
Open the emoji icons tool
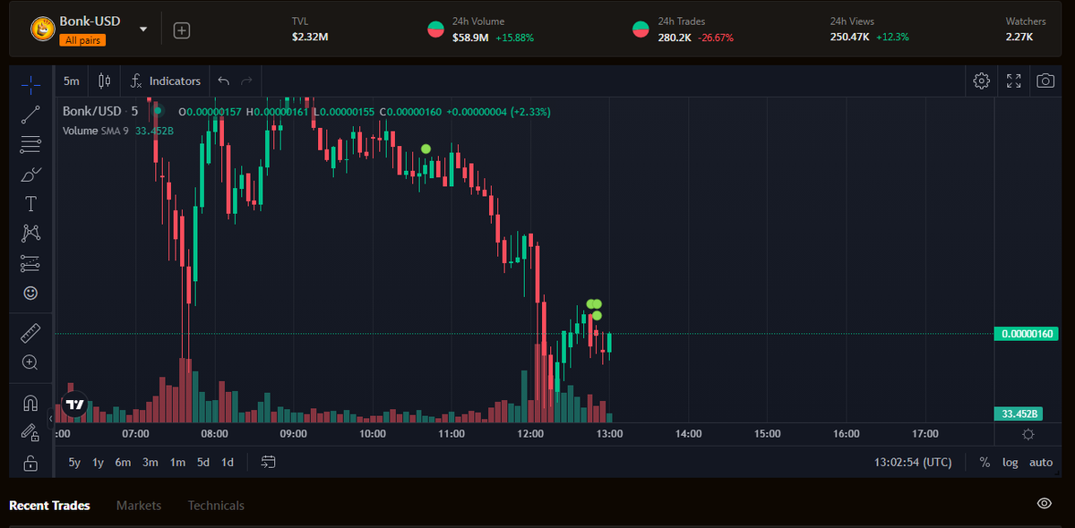tap(30, 293)
